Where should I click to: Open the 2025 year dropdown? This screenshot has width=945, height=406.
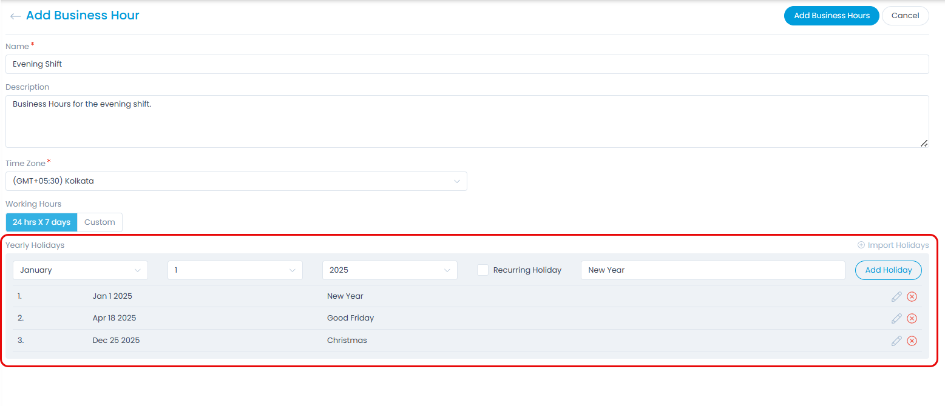pos(390,270)
